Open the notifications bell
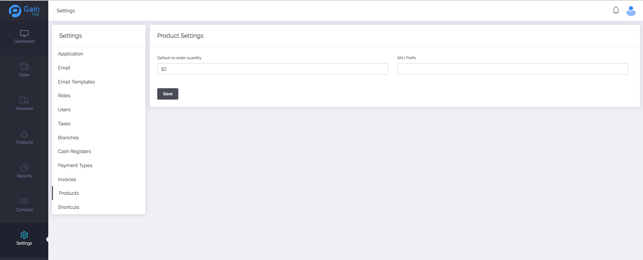643x260 pixels. (616, 10)
